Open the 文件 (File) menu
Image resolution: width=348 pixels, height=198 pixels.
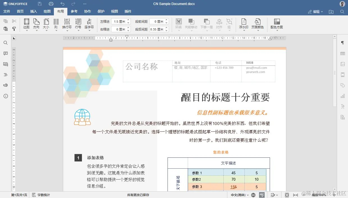(x=7, y=11)
